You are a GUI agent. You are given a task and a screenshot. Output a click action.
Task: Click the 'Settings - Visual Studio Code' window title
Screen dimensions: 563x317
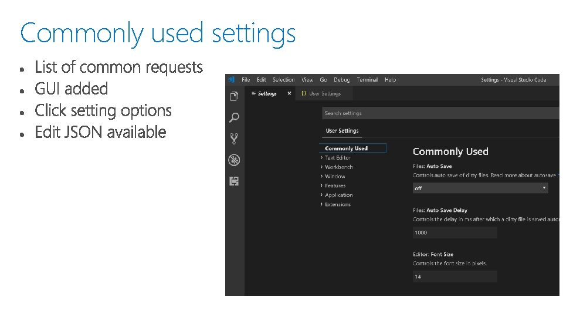pos(514,80)
